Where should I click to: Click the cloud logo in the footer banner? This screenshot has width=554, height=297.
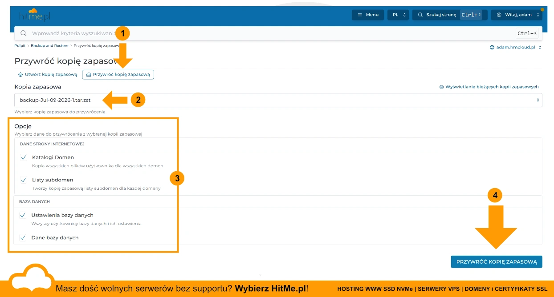31,278
